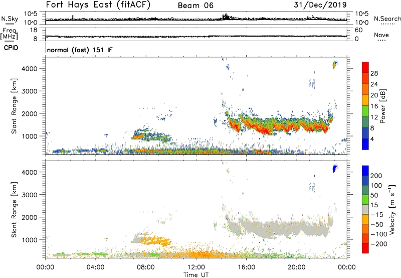The height and width of the screenshot is (278, 401).
Task: Click the '20:00' time tick label
Action: (297, 267)
